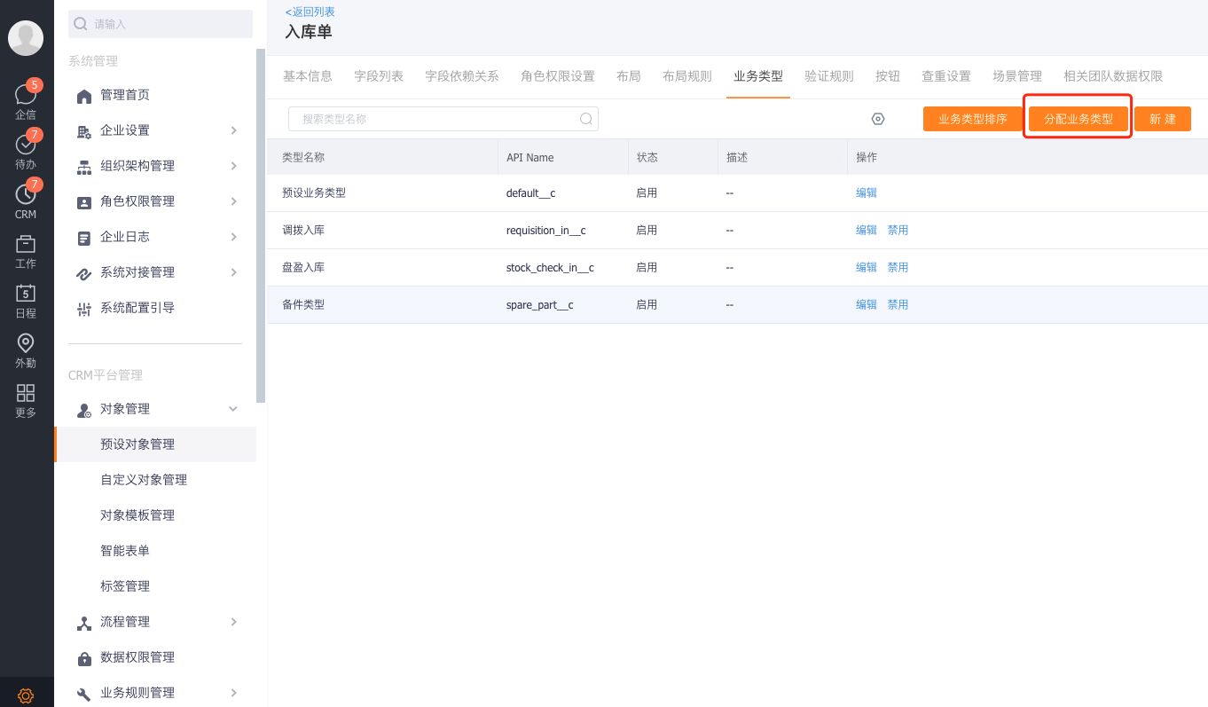
Task: Switch to the 角色权限设置 tab
Action: point(558,76)
